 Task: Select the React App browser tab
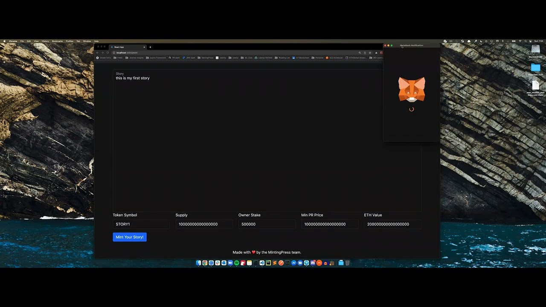(x=127, y=47)
